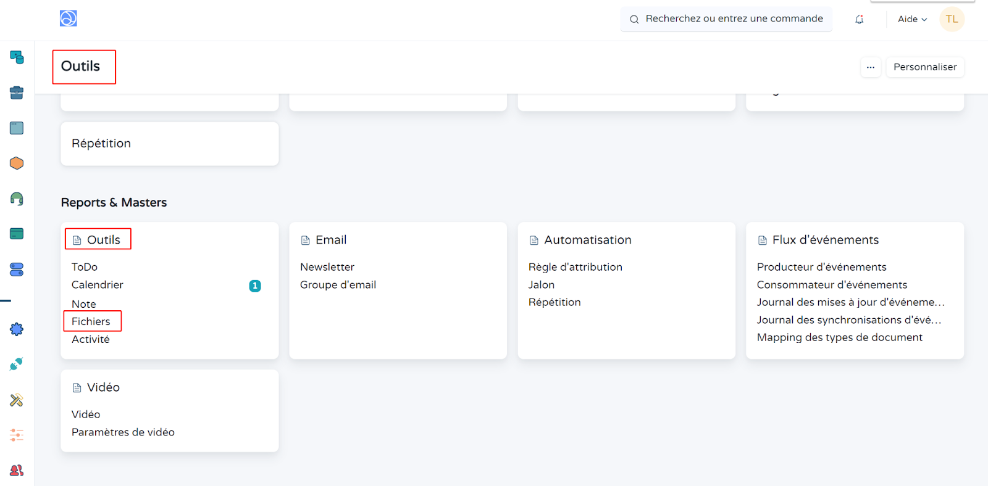988x486 pixels.
Task: Click the toggle switches sidebar icon
Action: pyautogui.click(x=17, y=270)
